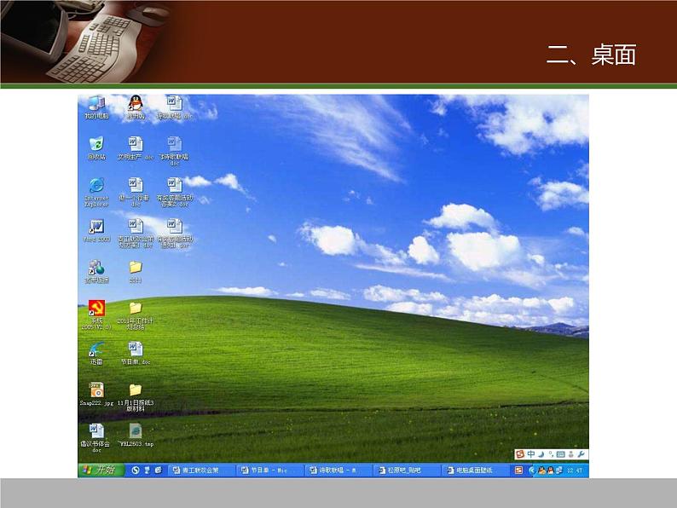Viewport: 677px width, 508px height.
Task: Click the slide title 二、桌面
Action: (x=591, y=55)
